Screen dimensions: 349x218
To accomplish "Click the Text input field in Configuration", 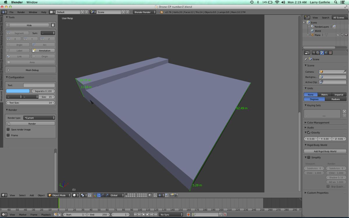I will (39, 85).
